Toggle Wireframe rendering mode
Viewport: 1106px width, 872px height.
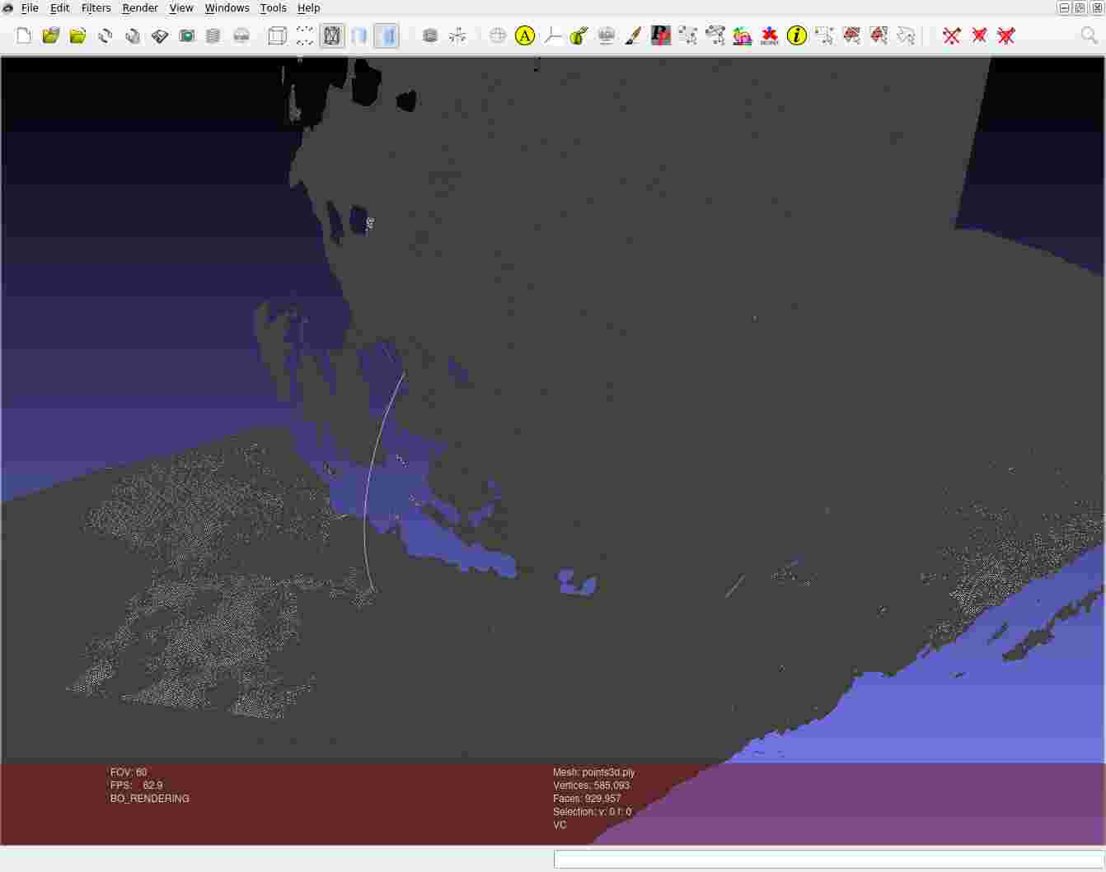pyautogui.click(x=332, y=35)
